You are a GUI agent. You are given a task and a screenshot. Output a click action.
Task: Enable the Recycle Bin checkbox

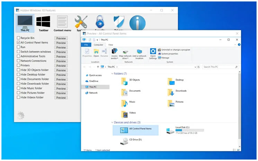[18, 38]
